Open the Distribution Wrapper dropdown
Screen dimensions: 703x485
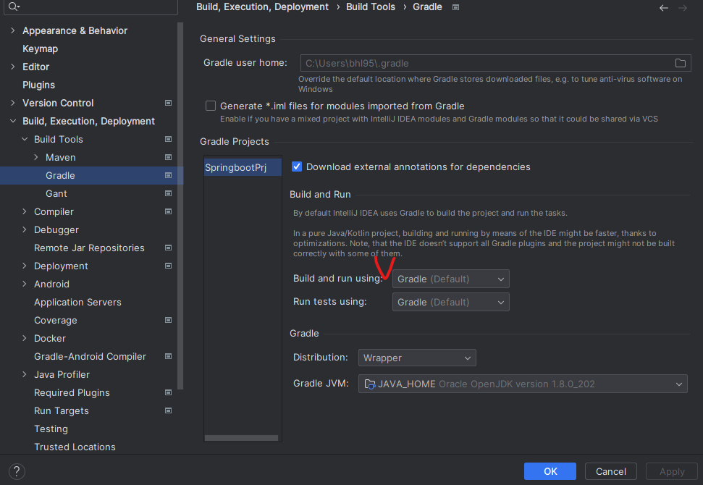(417, 358)
